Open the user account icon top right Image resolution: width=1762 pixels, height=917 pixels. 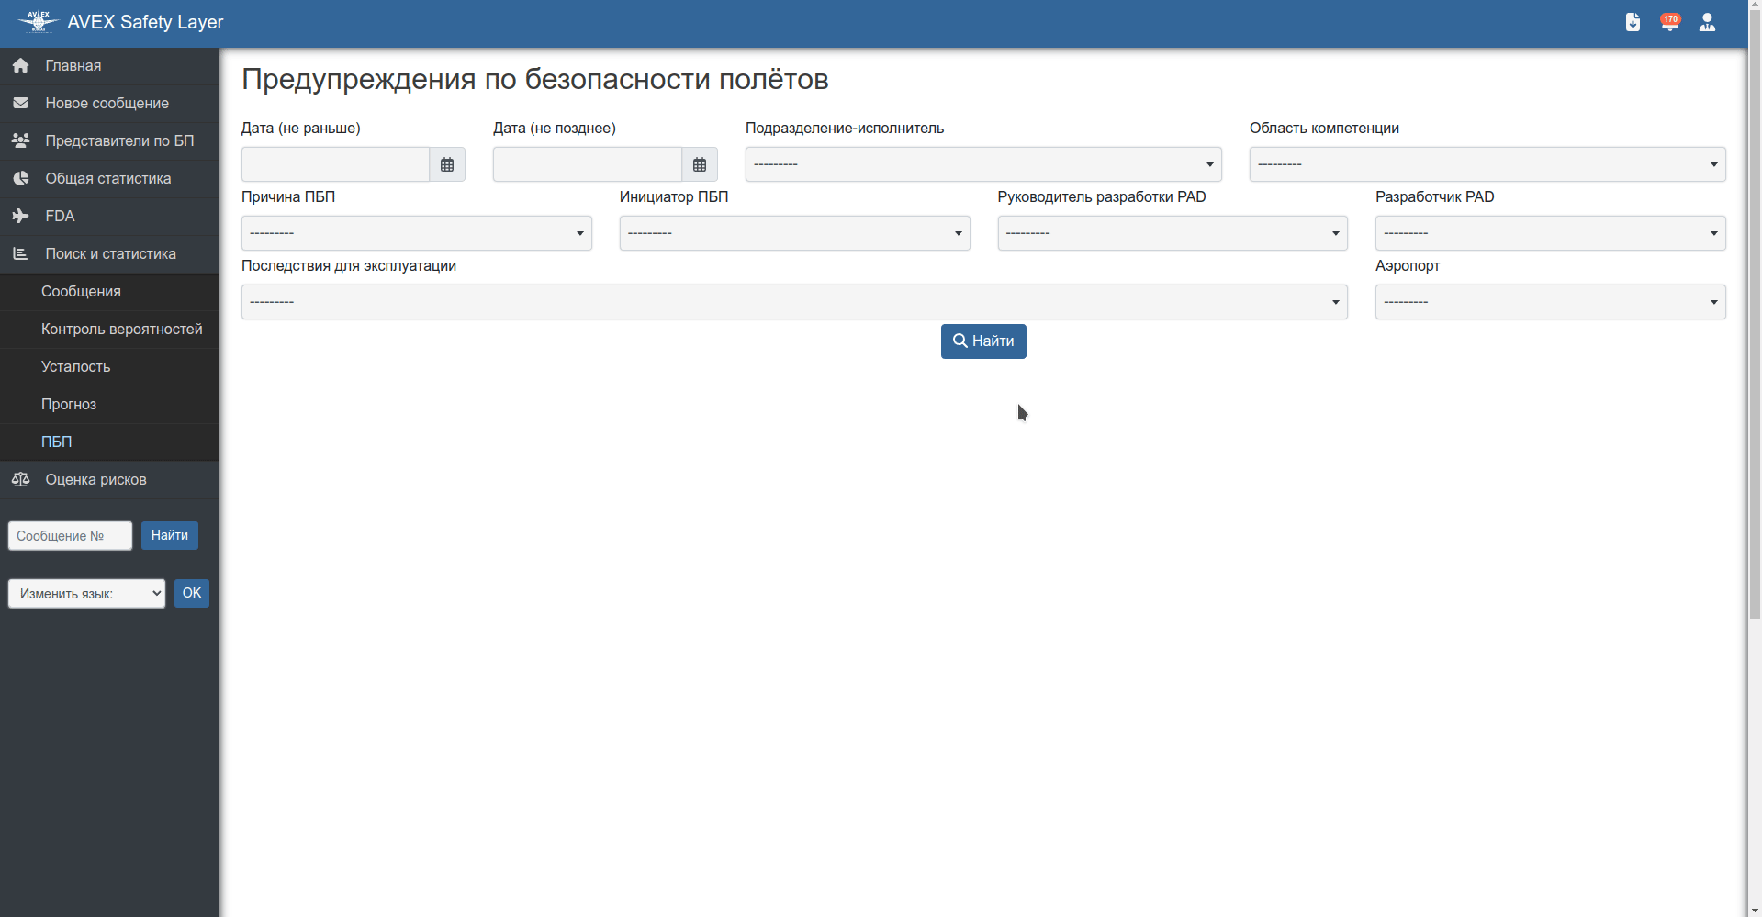coord(1707,22)
